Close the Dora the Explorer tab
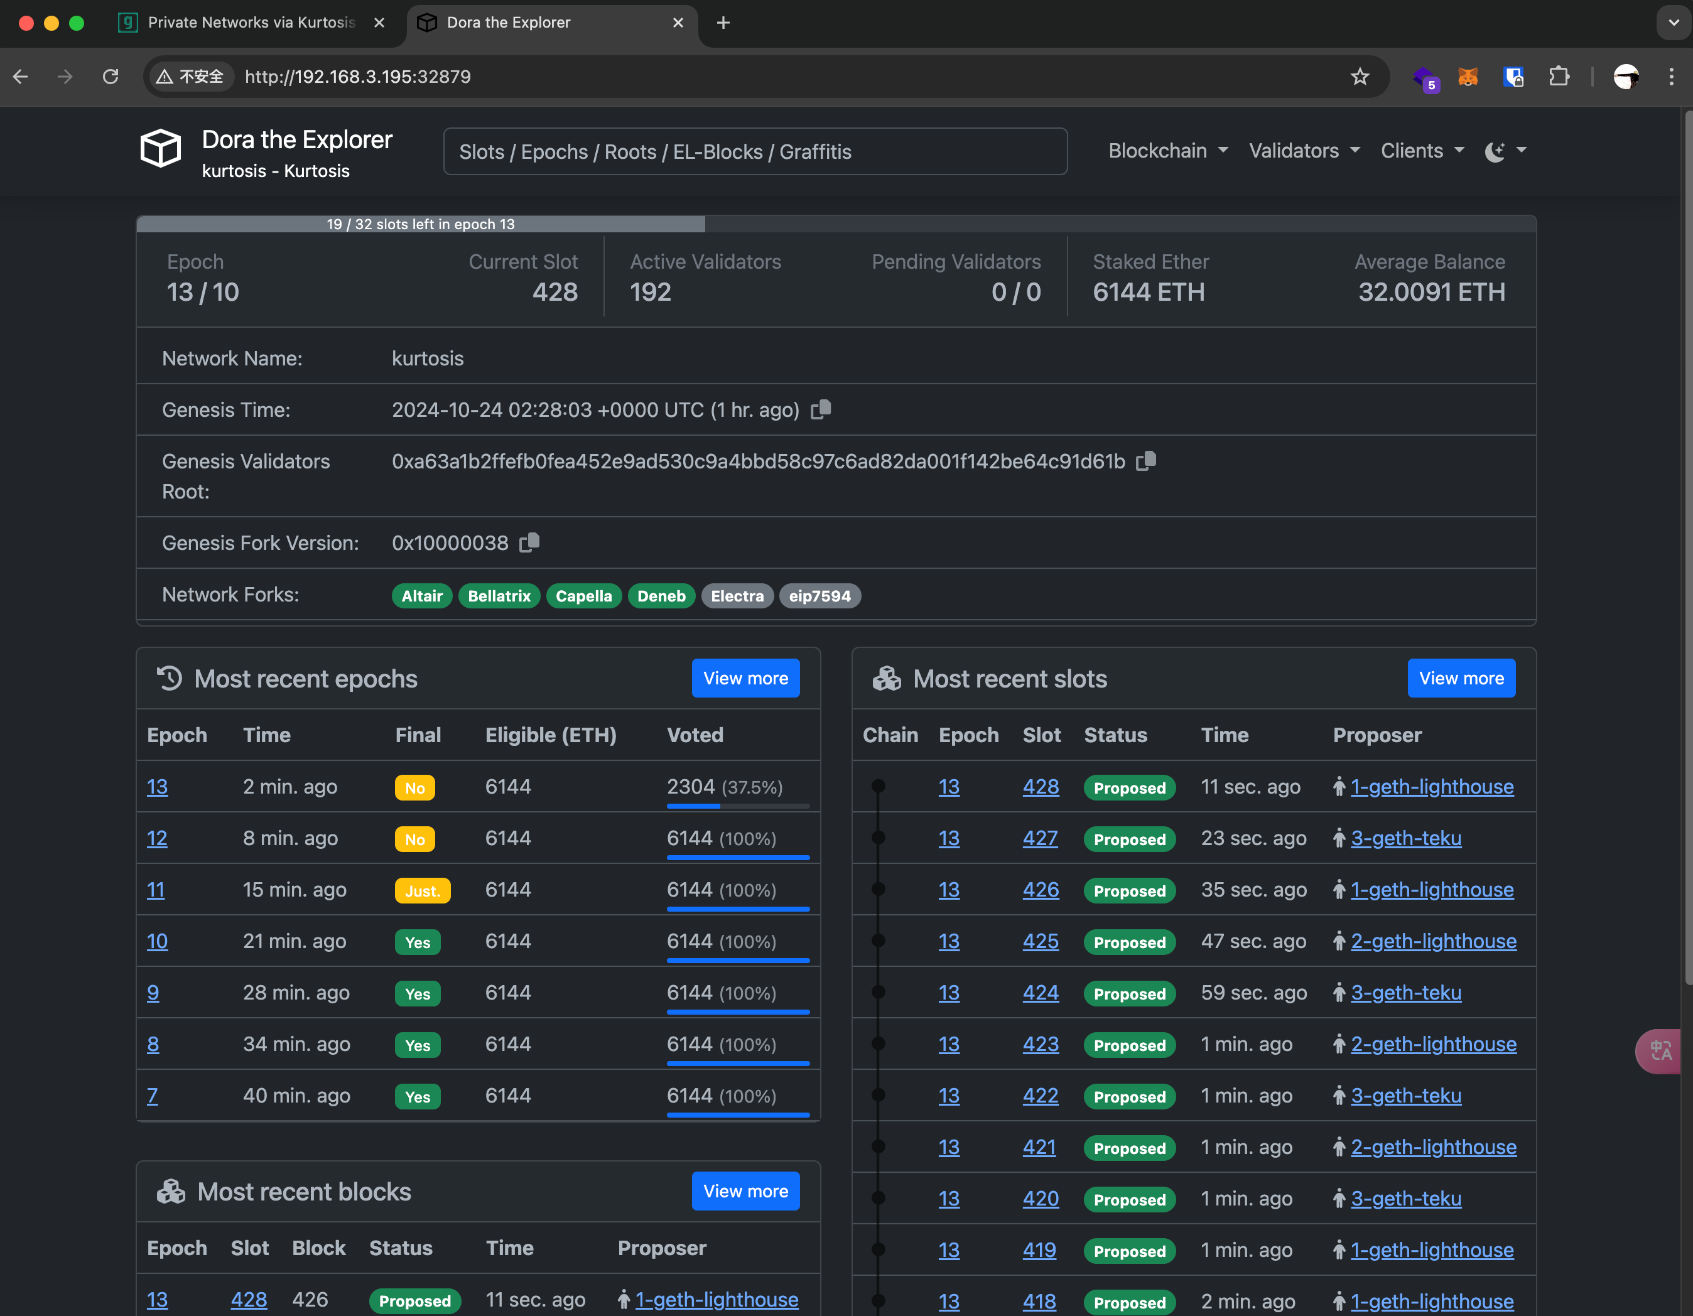Viewport: 1693px width, 1316px height. [x=678, y=23]
